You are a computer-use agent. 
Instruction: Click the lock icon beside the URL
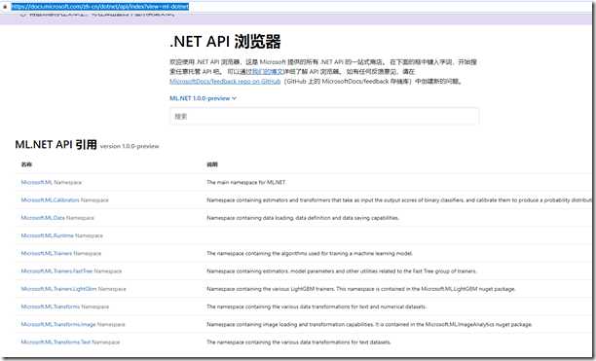coord(5,7)
